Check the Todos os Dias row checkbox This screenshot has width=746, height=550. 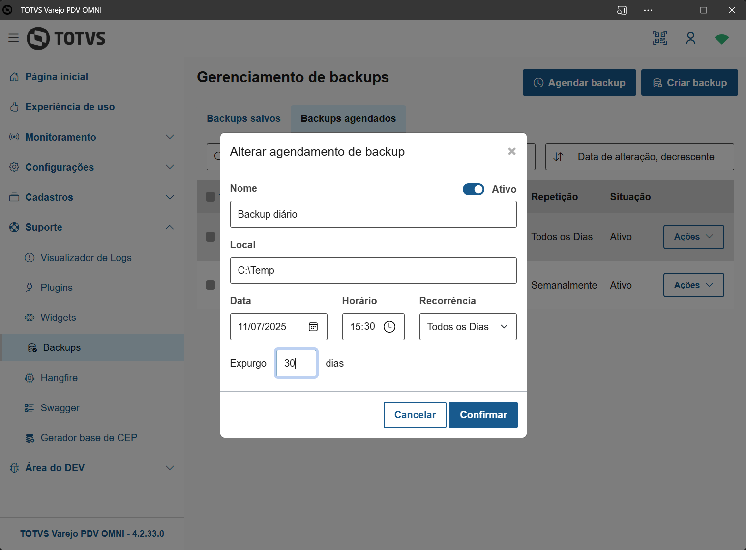210,237
